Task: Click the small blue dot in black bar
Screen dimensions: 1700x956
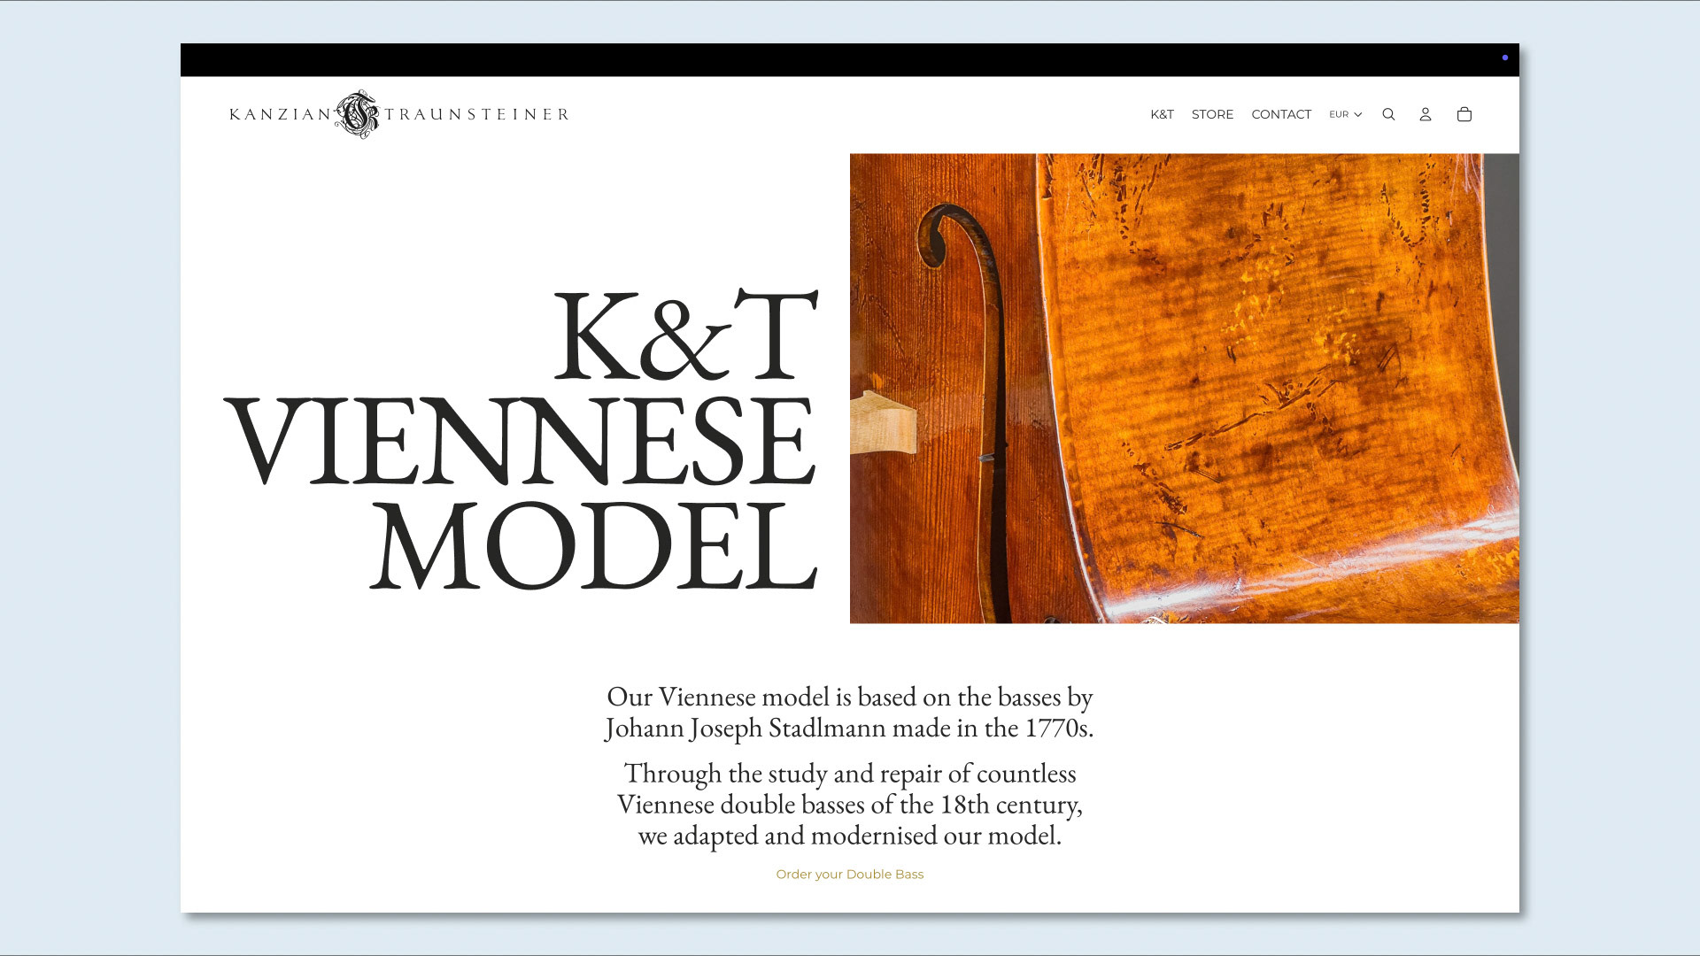Action: tap(1504, 58)
